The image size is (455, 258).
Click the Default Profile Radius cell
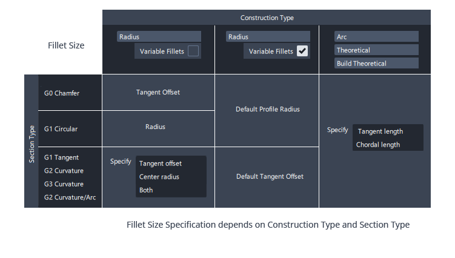[x=267, y=110]
